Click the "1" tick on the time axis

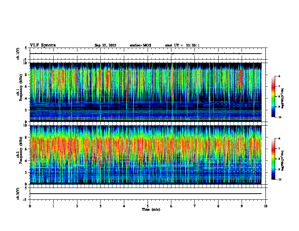[53, 206]
